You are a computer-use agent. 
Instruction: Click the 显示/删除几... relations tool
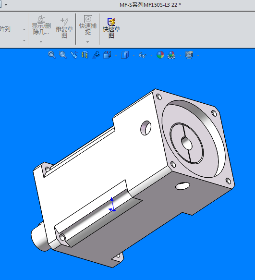[41, 25]
